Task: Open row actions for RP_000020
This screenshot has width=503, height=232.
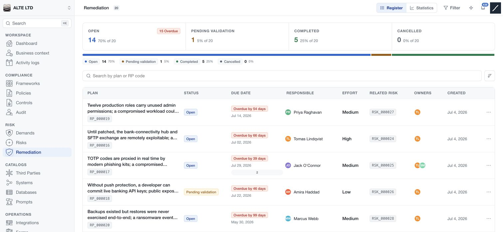Action: tap(489, 218)
